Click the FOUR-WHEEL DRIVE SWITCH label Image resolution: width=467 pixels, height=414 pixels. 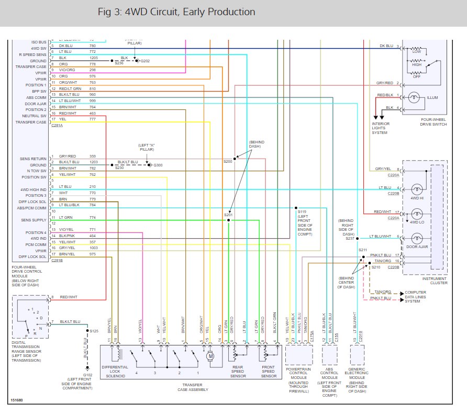click(x=433, y=122)
